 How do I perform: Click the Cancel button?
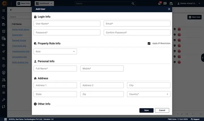(x=162, y=110)
